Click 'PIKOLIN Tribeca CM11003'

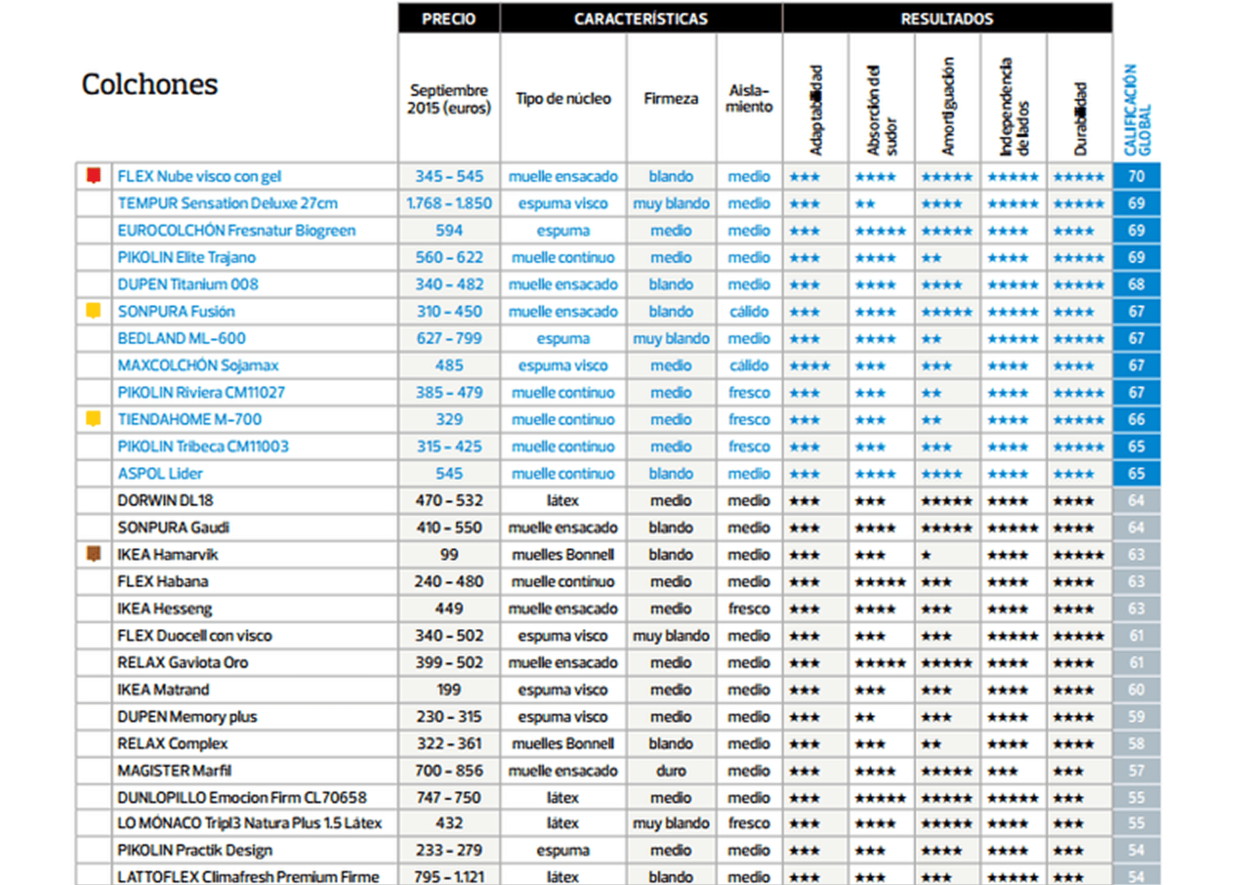203,447
